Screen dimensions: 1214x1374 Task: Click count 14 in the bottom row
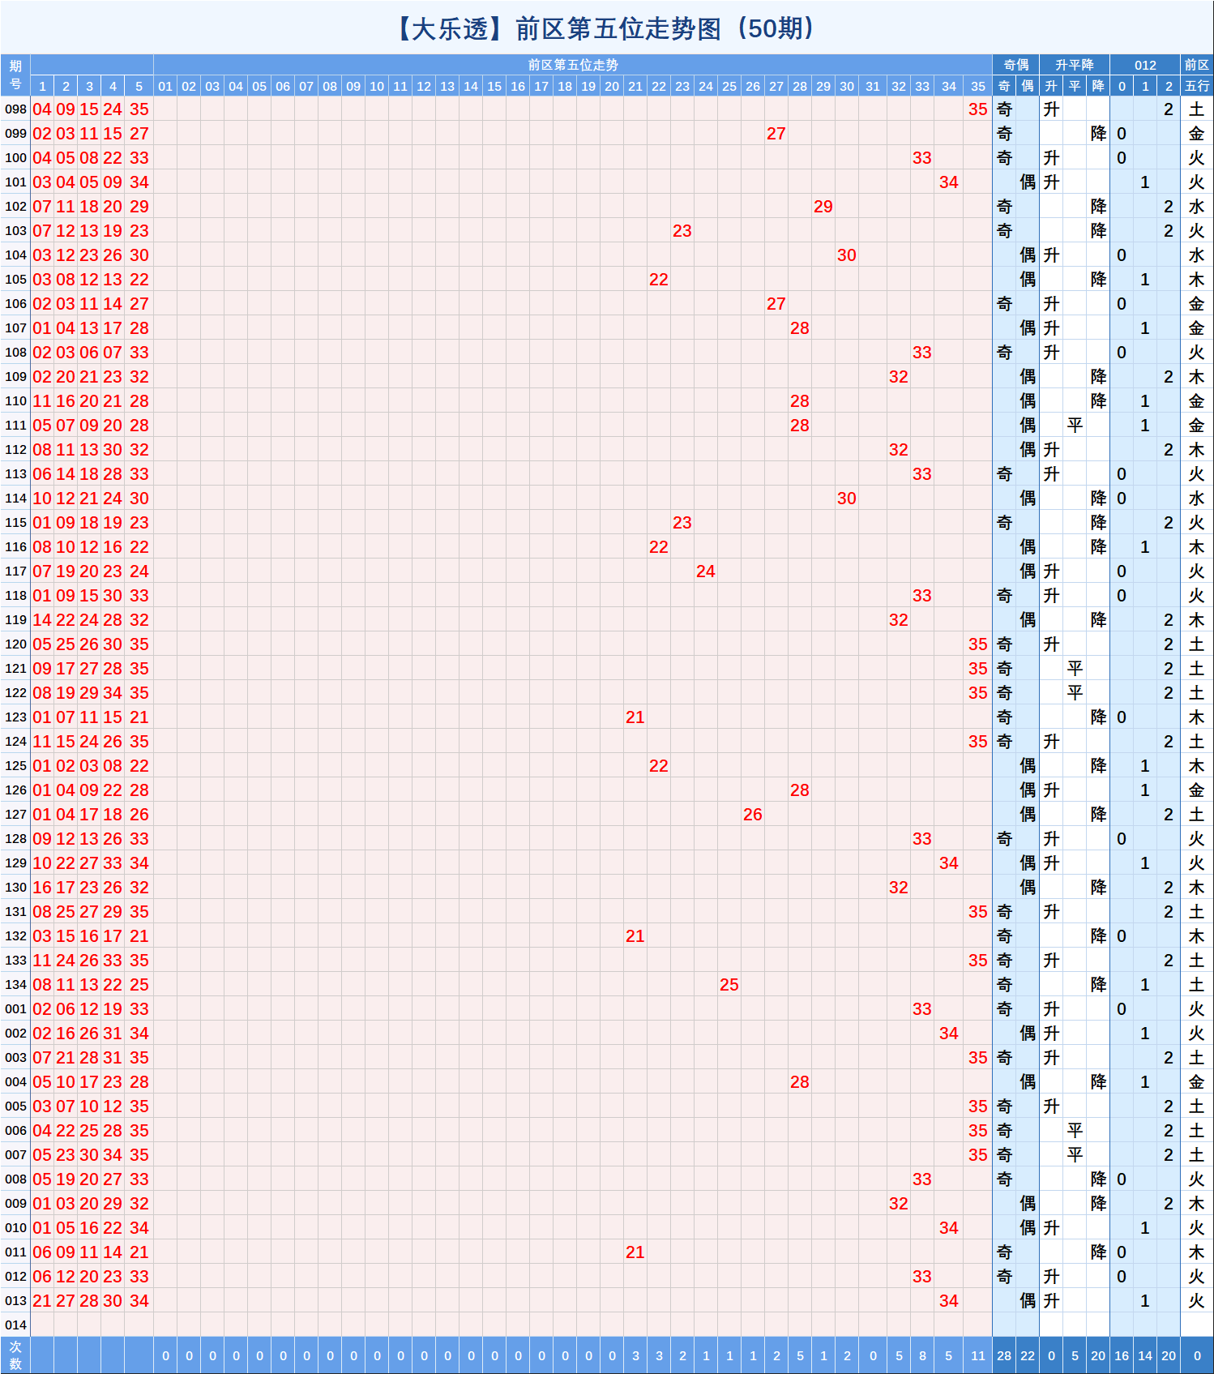pyautogui.click(x=1145, y=1355)
